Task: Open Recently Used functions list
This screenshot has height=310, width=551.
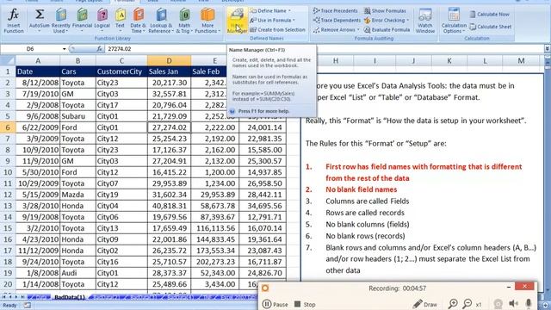Action: pos(61,21)
